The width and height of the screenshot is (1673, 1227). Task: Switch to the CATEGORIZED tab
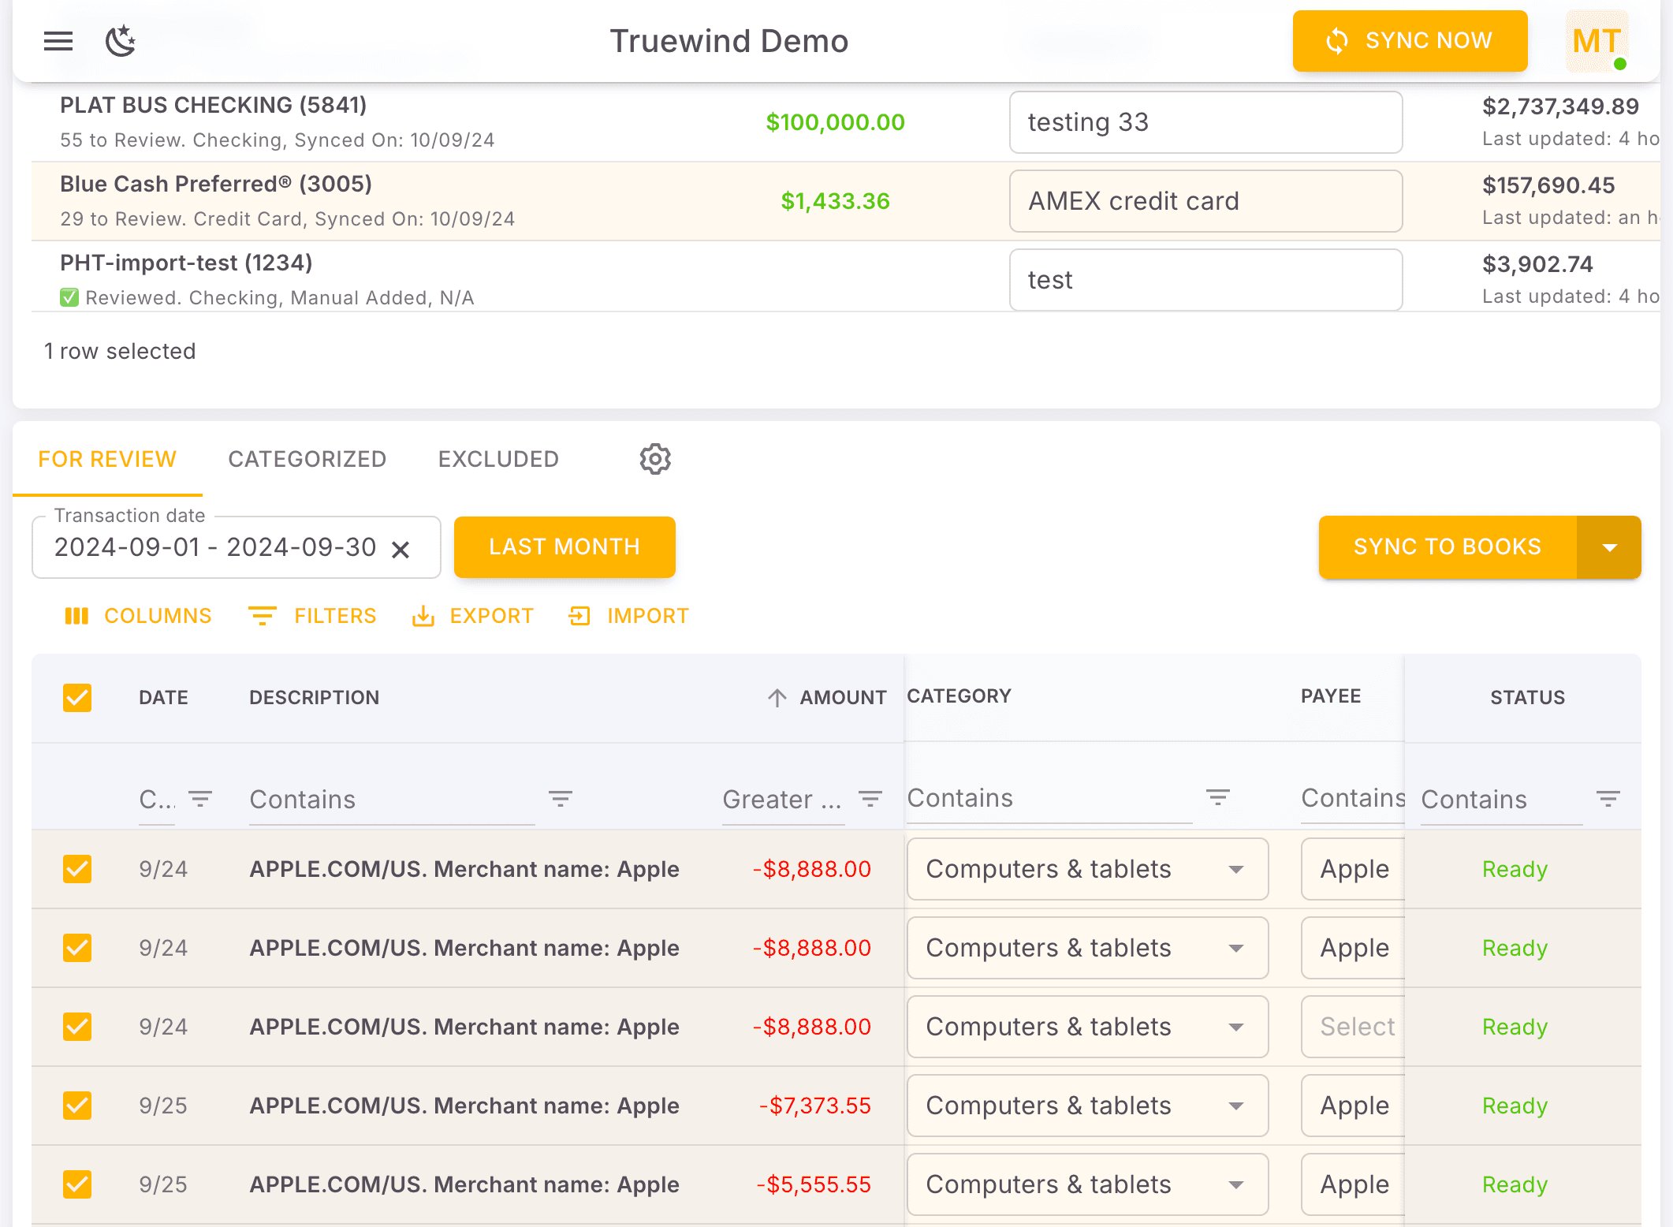[307, 459]
